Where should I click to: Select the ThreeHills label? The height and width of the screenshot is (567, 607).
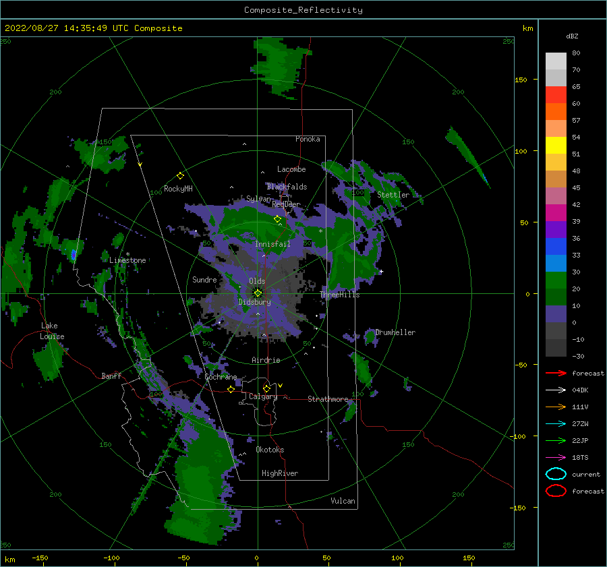(x=339, y=295)
